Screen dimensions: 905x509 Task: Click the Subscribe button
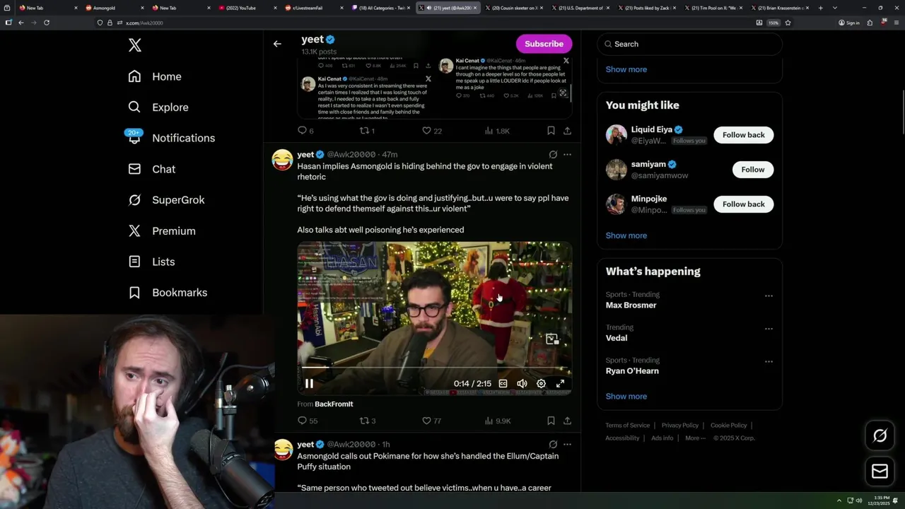point(544,44)
